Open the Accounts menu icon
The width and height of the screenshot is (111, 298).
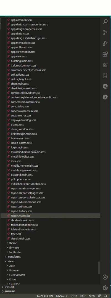105,277
